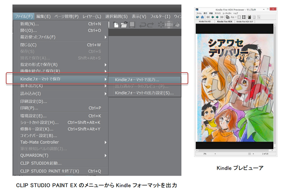Expand the Kindleフォーマットで保存 submenu
Viewport: 284px width, 192px height.
point(61,79)
